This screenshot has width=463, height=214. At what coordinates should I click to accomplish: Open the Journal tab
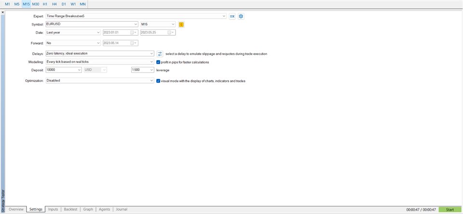pos(122,209)
